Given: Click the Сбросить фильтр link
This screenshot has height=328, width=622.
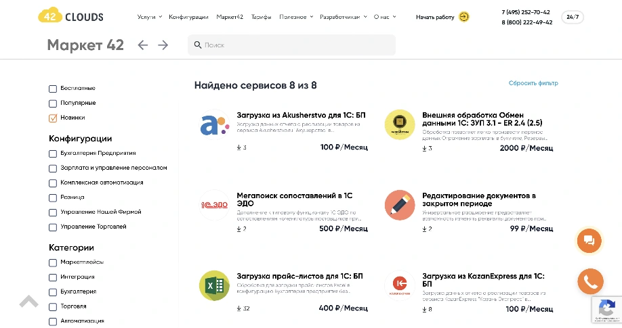Looking at the screenshot, I should [533, 83].
